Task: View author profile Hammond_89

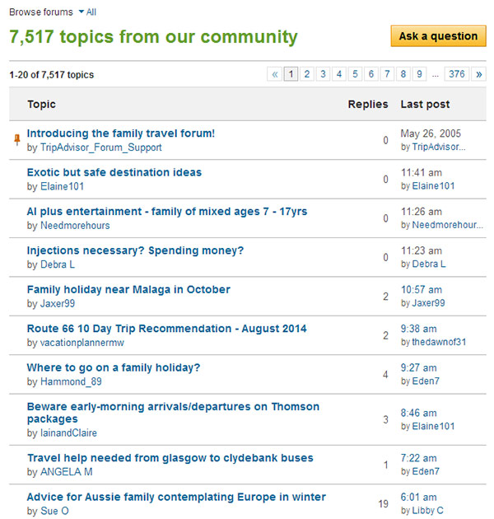Action: (71, 381)
